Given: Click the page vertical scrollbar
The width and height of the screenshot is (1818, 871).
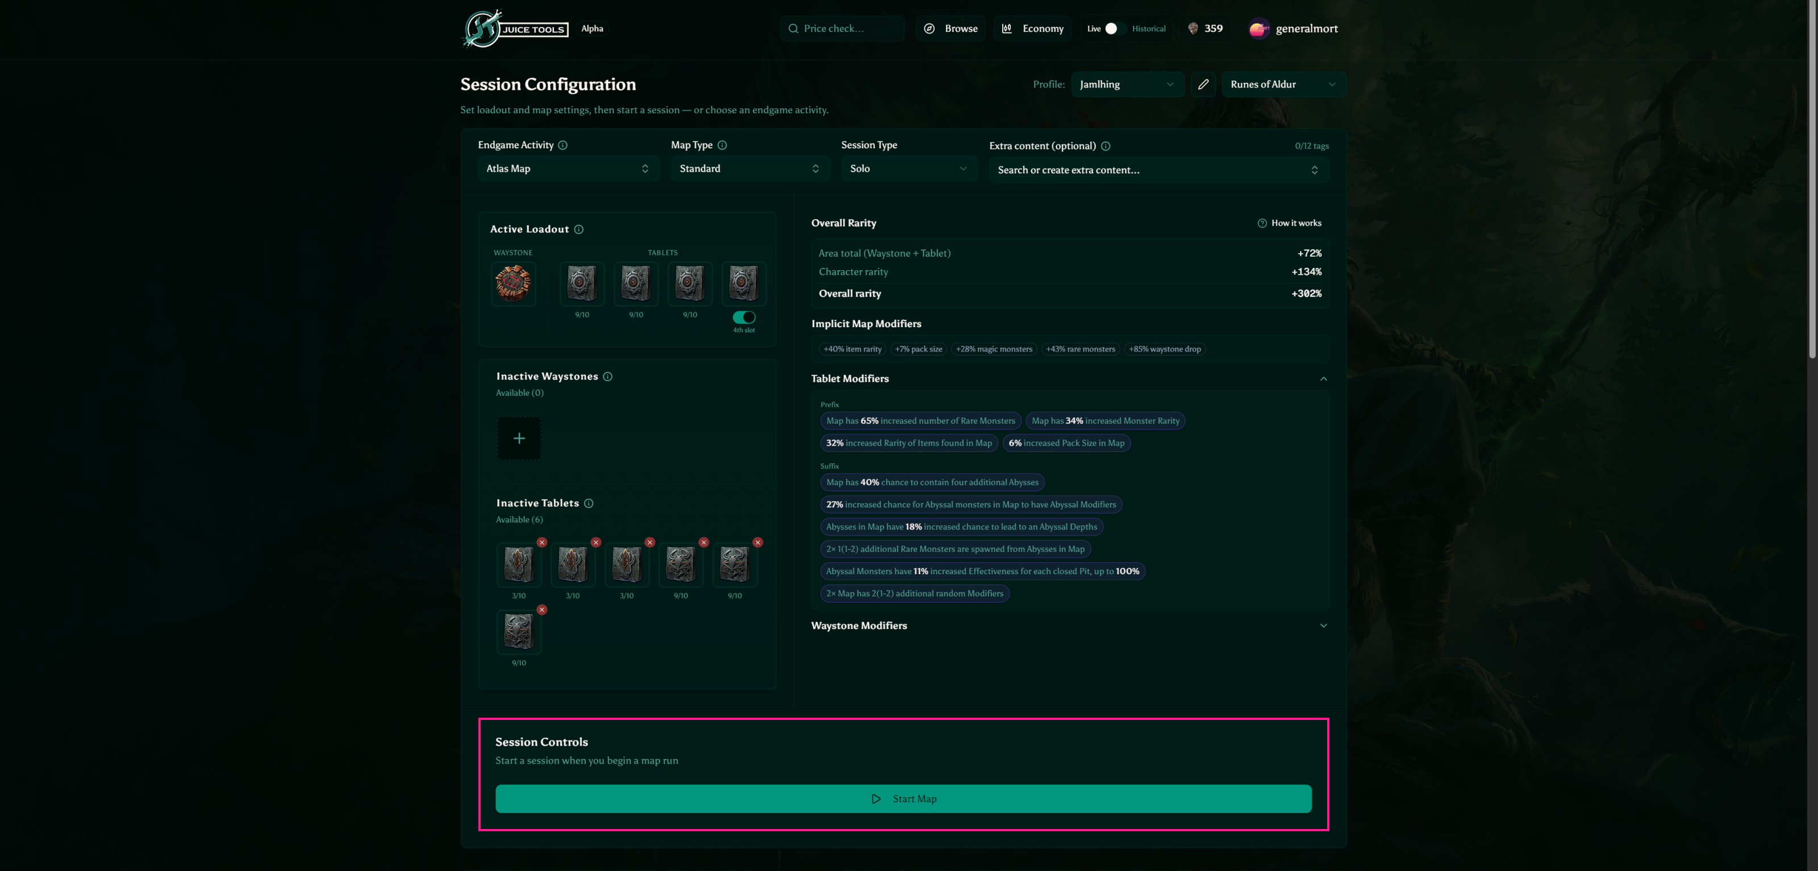Looking at the screenshot, I should (x=1812, y=180).
